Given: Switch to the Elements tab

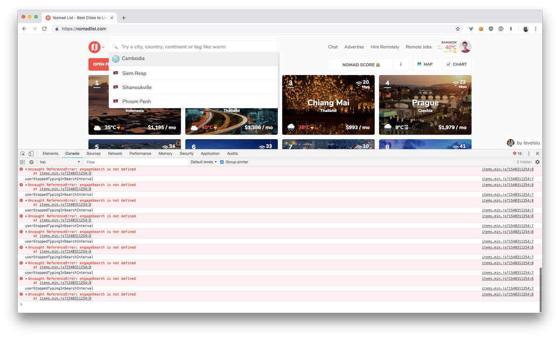Looking at the screenshot, I should 50,154.
